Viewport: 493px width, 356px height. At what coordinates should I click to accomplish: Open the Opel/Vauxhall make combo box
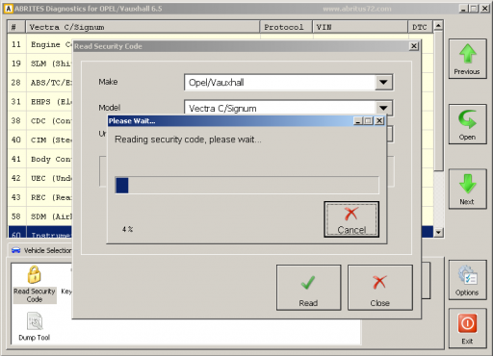coord(288,83)
